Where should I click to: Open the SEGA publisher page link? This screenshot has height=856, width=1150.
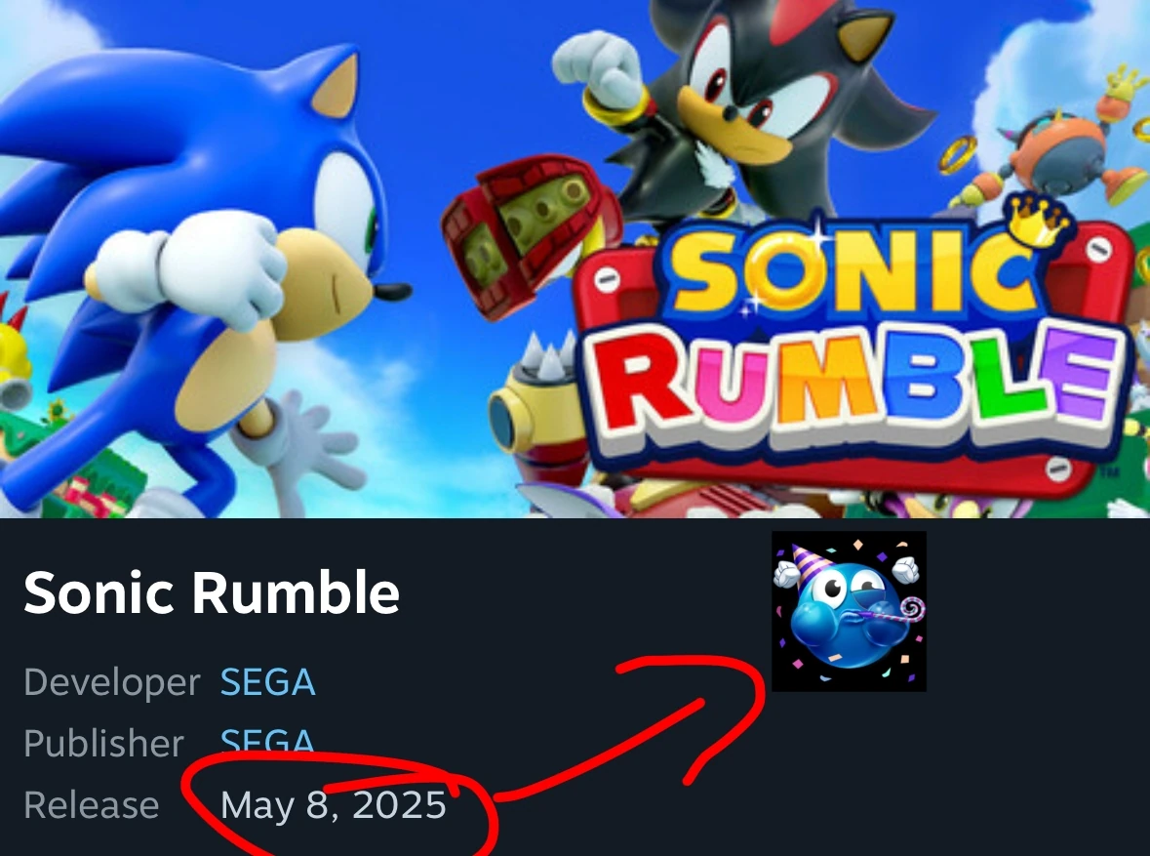click(267, 743)
